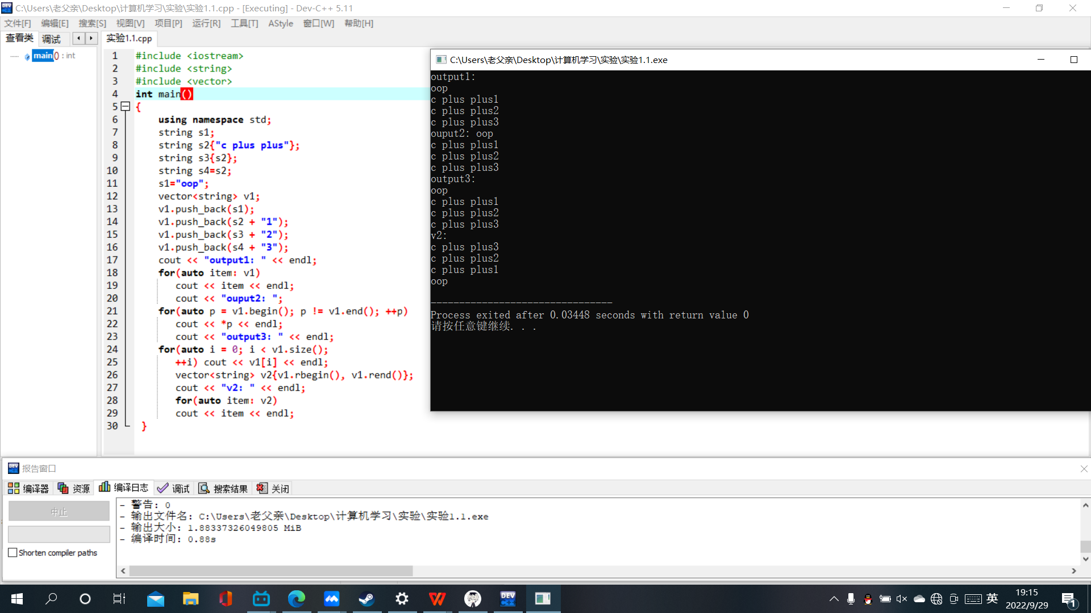This screenshot has height=613, width=1091.
Task: Open the 编译器 compiler tab
Action: click(28, 489)
